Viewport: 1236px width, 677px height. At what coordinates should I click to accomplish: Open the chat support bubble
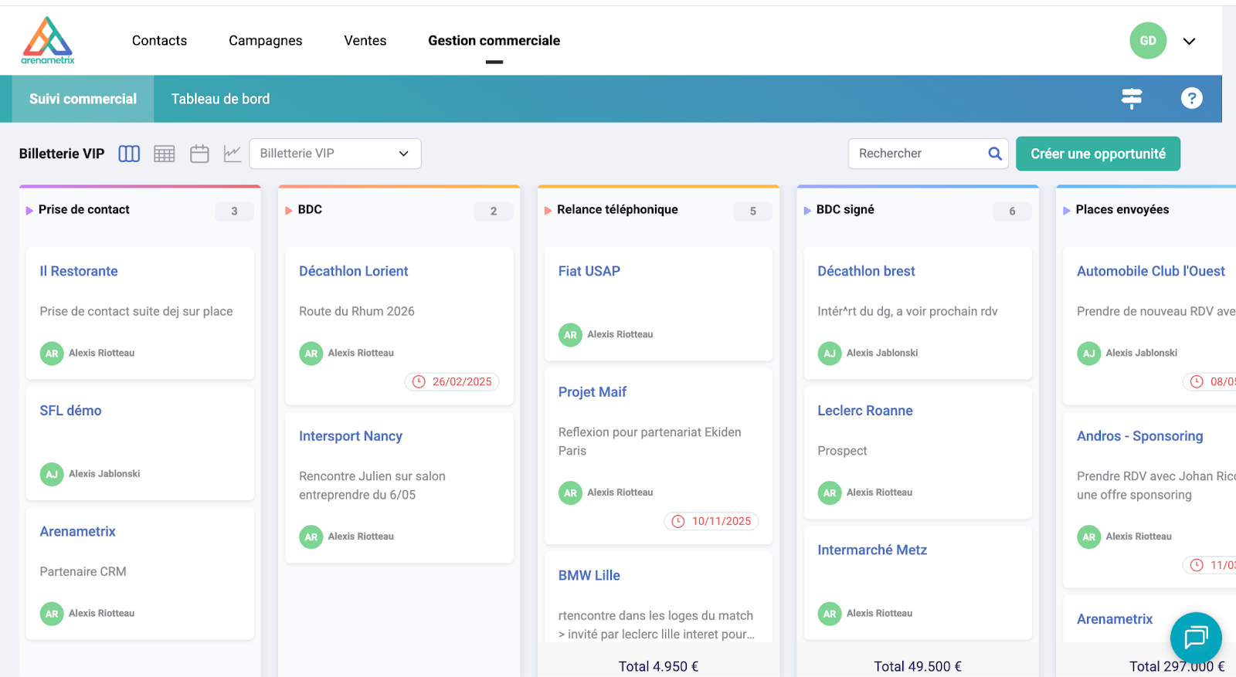[x=1195, y=637]
